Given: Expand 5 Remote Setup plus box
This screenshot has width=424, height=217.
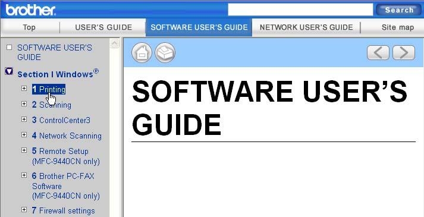Looking at the screenshot, I should click(x=24, y=150).
